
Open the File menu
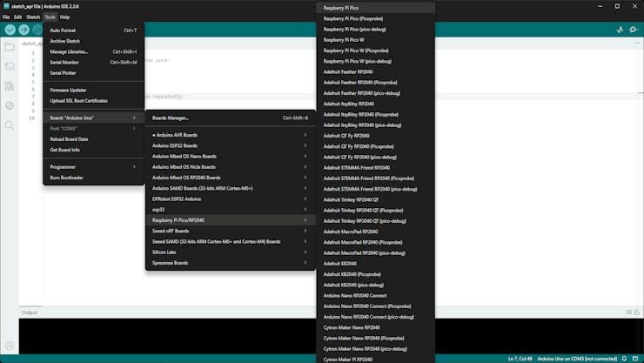[x=6, y=17]
